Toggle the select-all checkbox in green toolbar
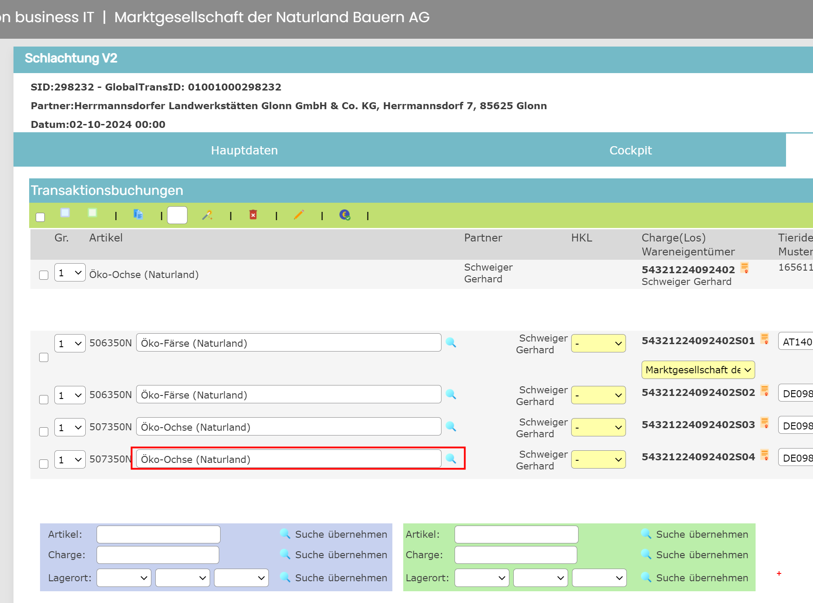Image resolution: width=813 pixels, height=603 pixels. click(x=40, y=217)
